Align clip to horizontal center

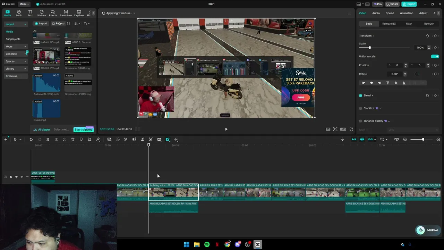tap(372, 83)
